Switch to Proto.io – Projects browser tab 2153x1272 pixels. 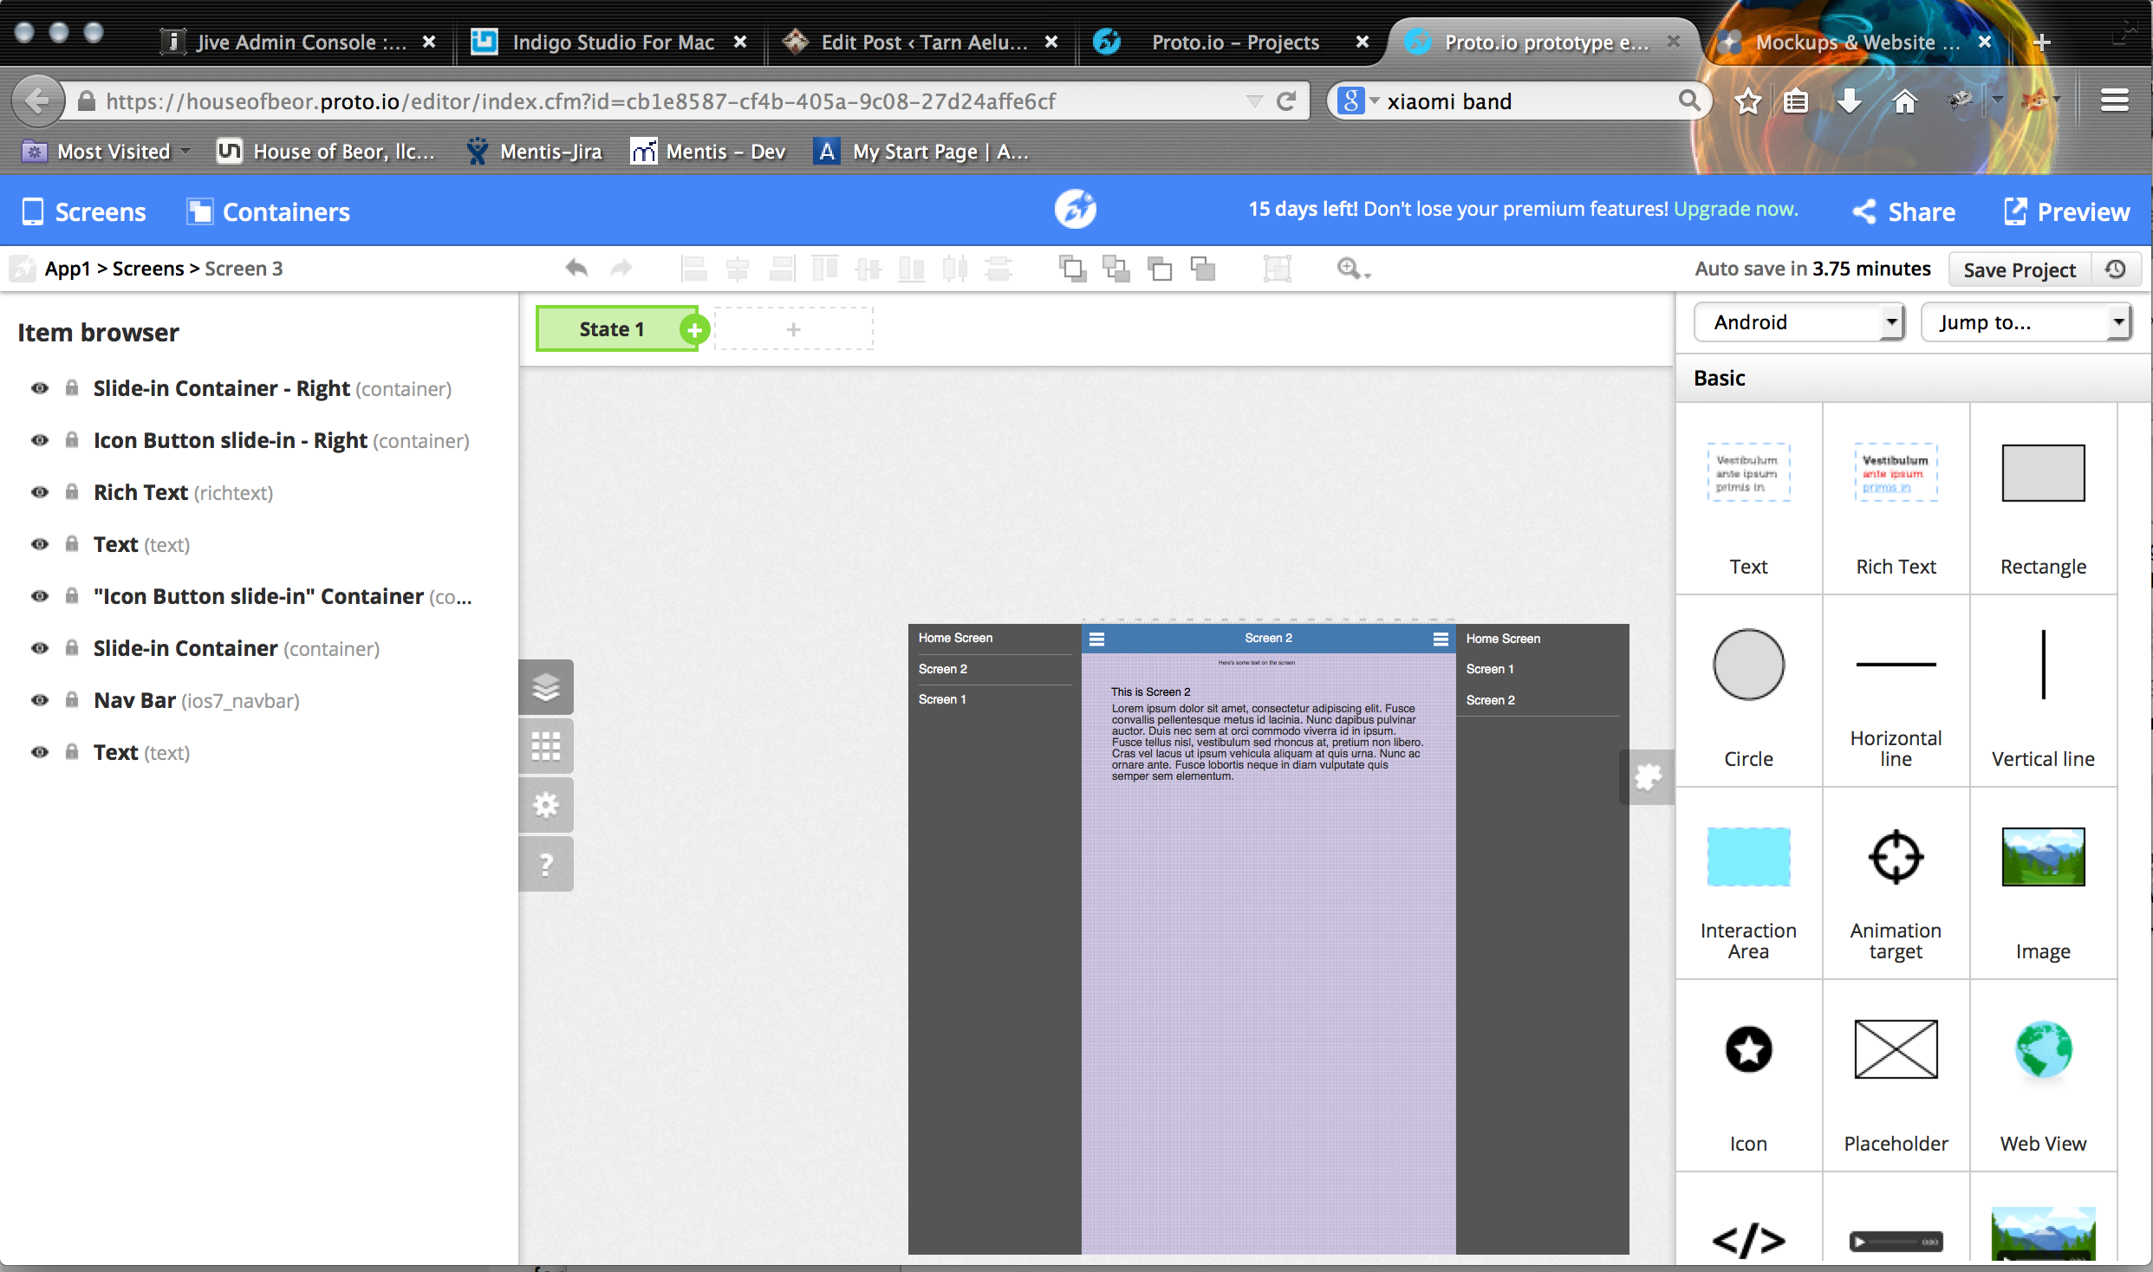pyautogui.click(x=1234, y=42)
